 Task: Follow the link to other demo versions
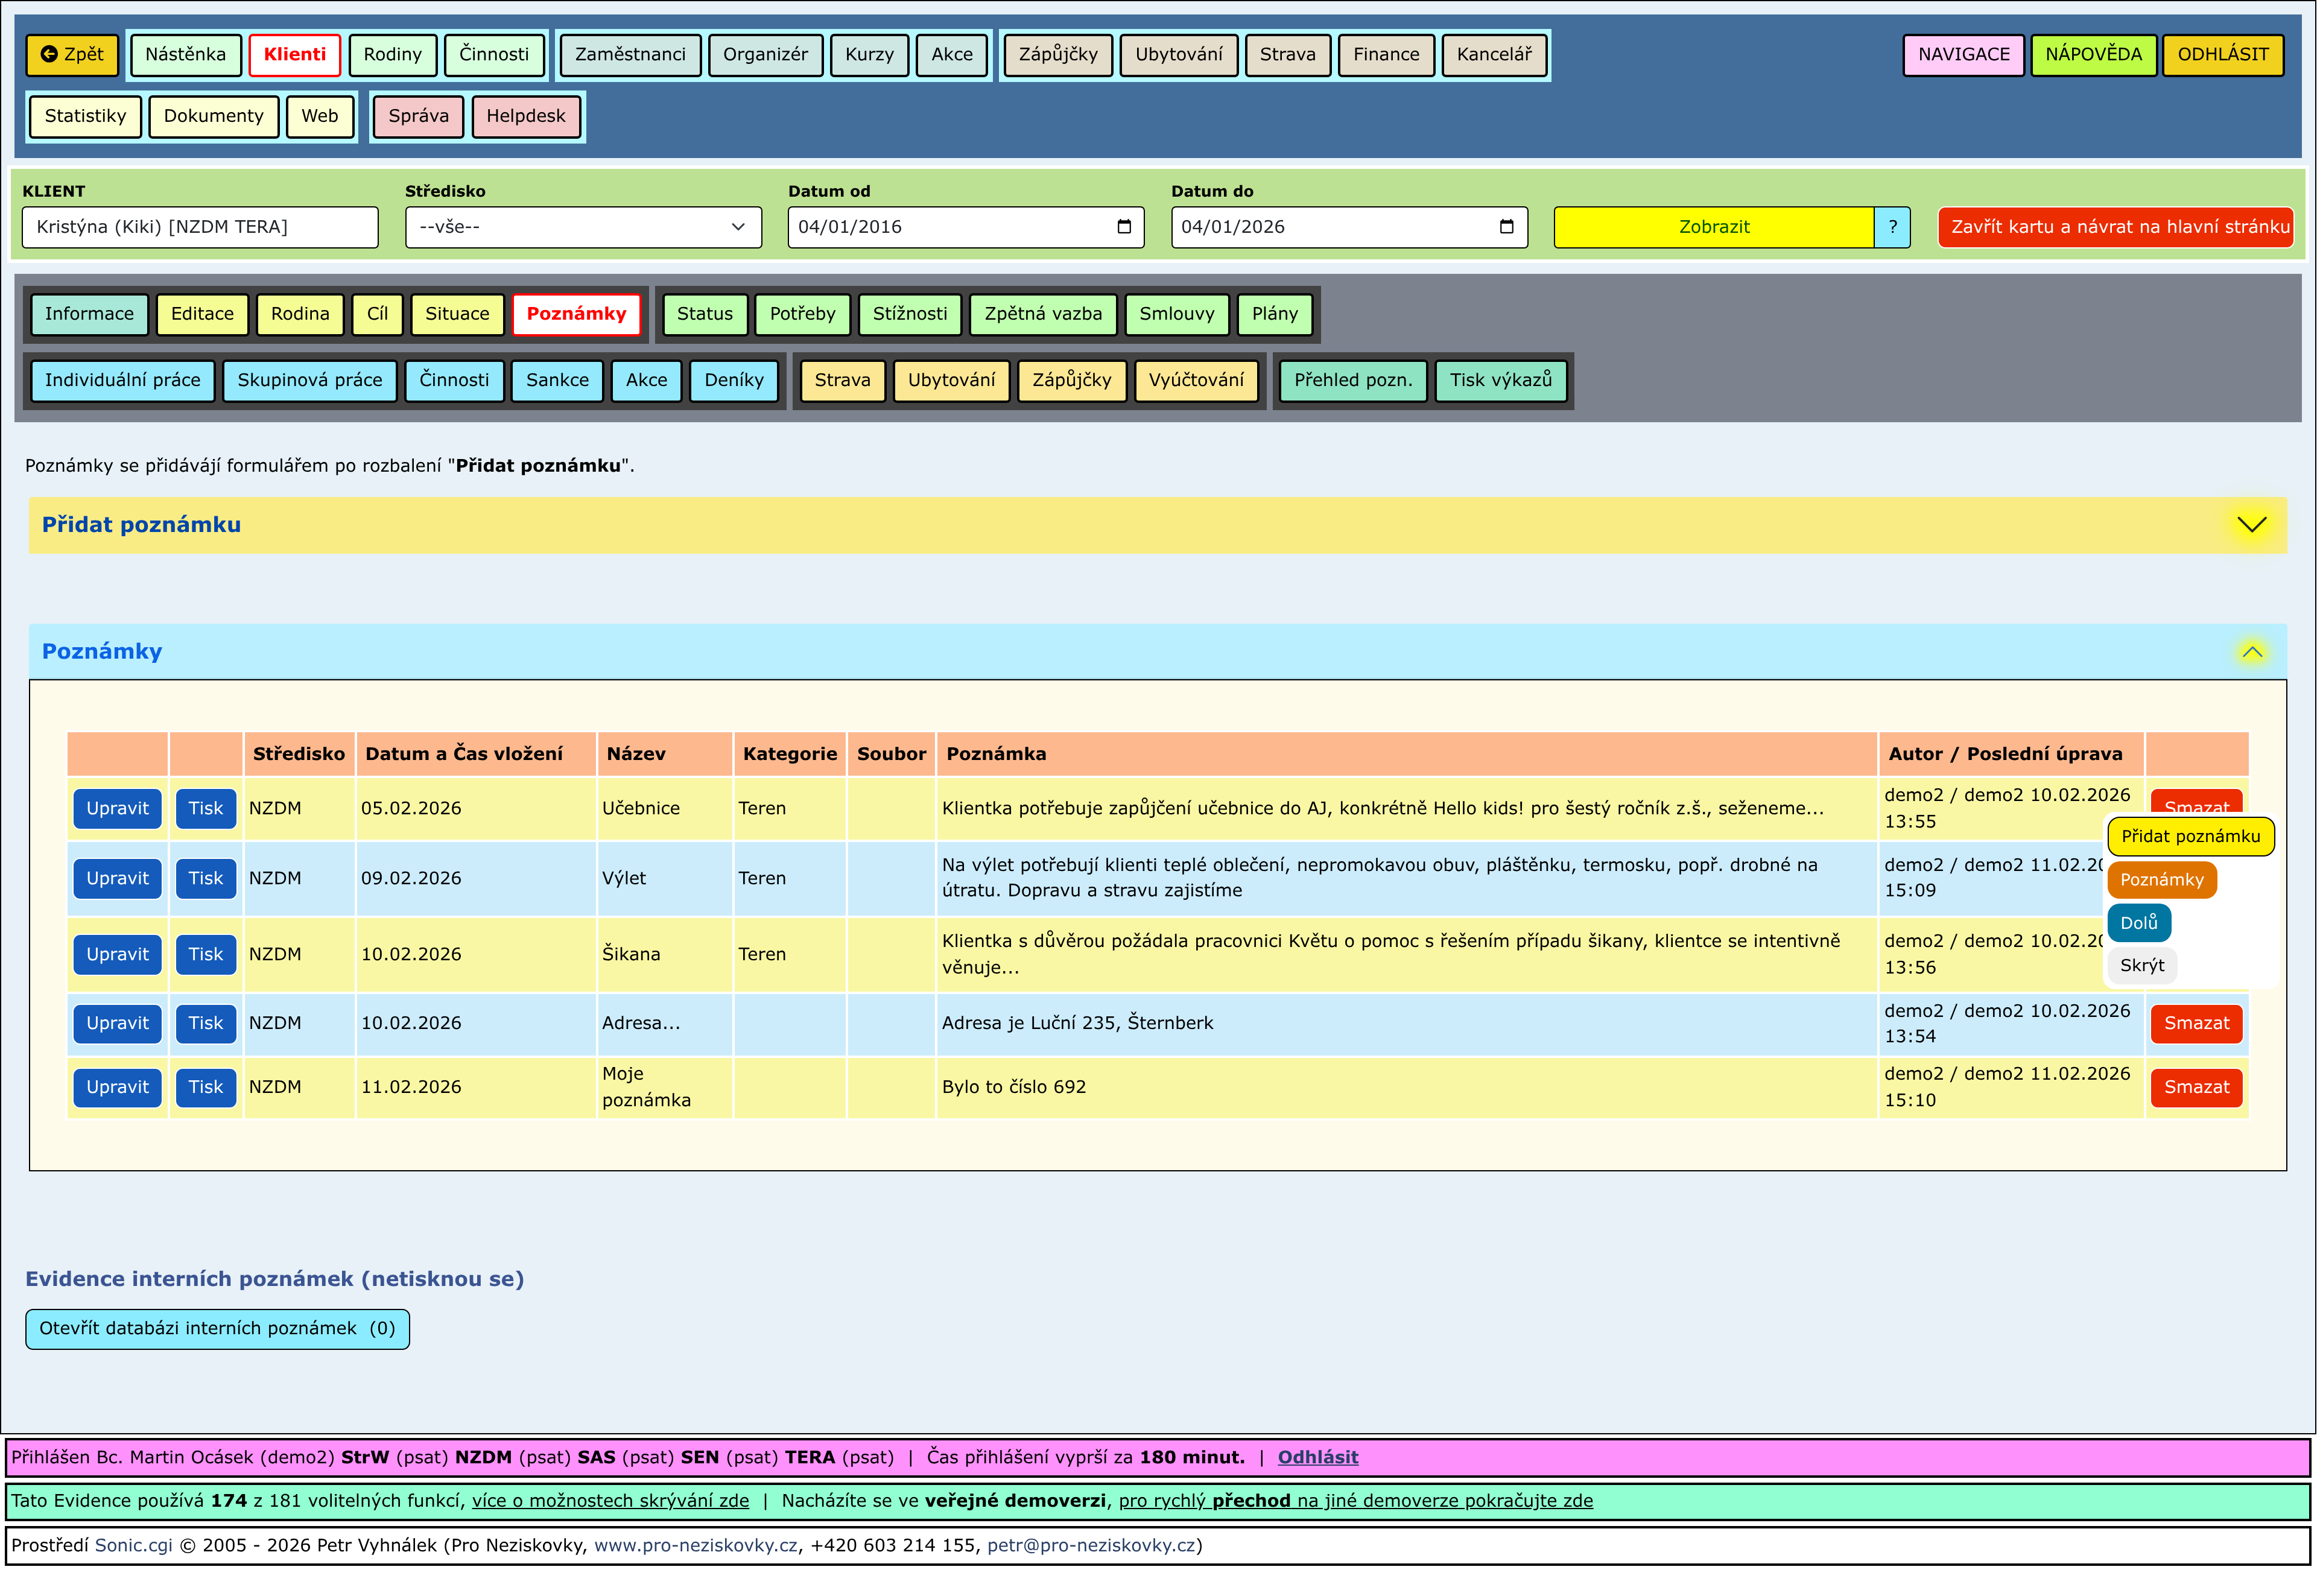[1355, 1501]
